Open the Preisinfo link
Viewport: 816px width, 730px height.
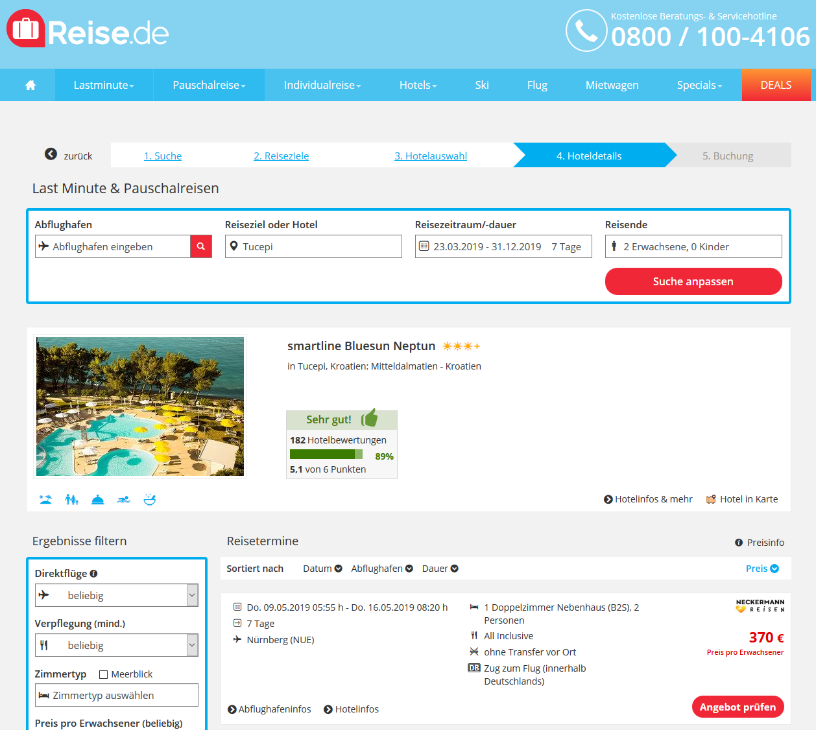[765, 543]
